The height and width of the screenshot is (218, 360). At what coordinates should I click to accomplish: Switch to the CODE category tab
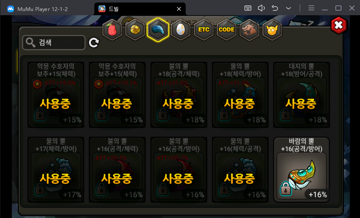[227, 30]
